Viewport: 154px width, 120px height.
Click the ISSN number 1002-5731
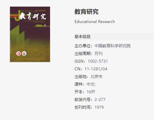[x=98, y=61]
